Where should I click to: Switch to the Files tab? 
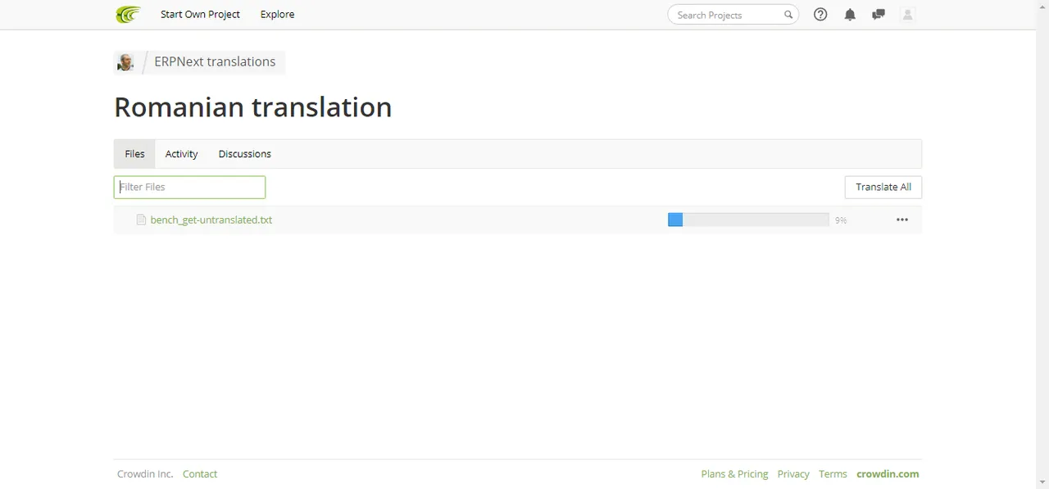[134, 154]
